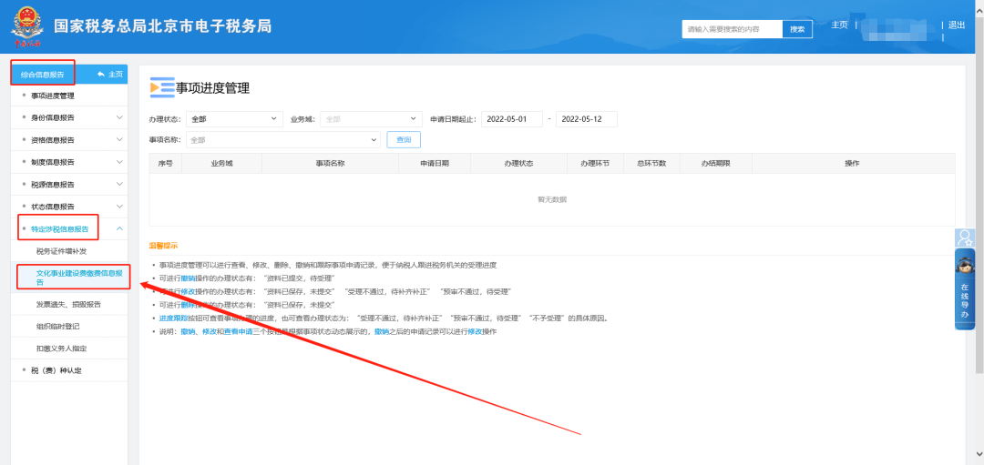Collapse the 特定涉税信息报告 section
Screen dimensions: 984x465
(119, 229)
